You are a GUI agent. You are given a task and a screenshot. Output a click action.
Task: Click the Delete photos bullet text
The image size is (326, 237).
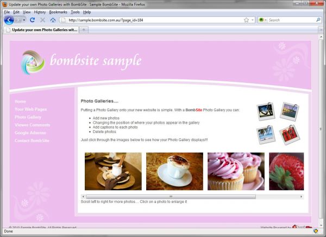(x=104, y=132)
